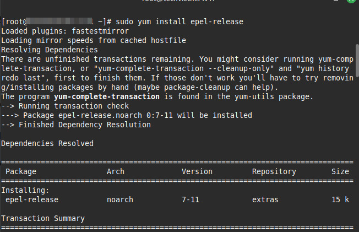Screen dimensions: 359x232
Task: Click the 'extras' repository value
Action: pyautogui.click(x=265, y=200)
